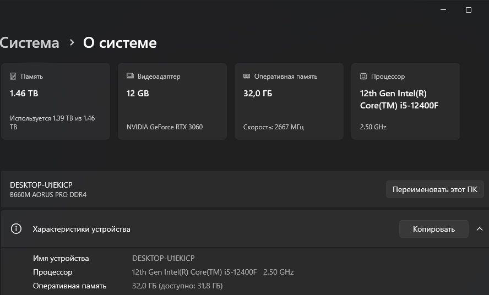Click the Имя устройства value DESKTOP-U1EKICP
The image size is (489, 295).
point(164,258)
